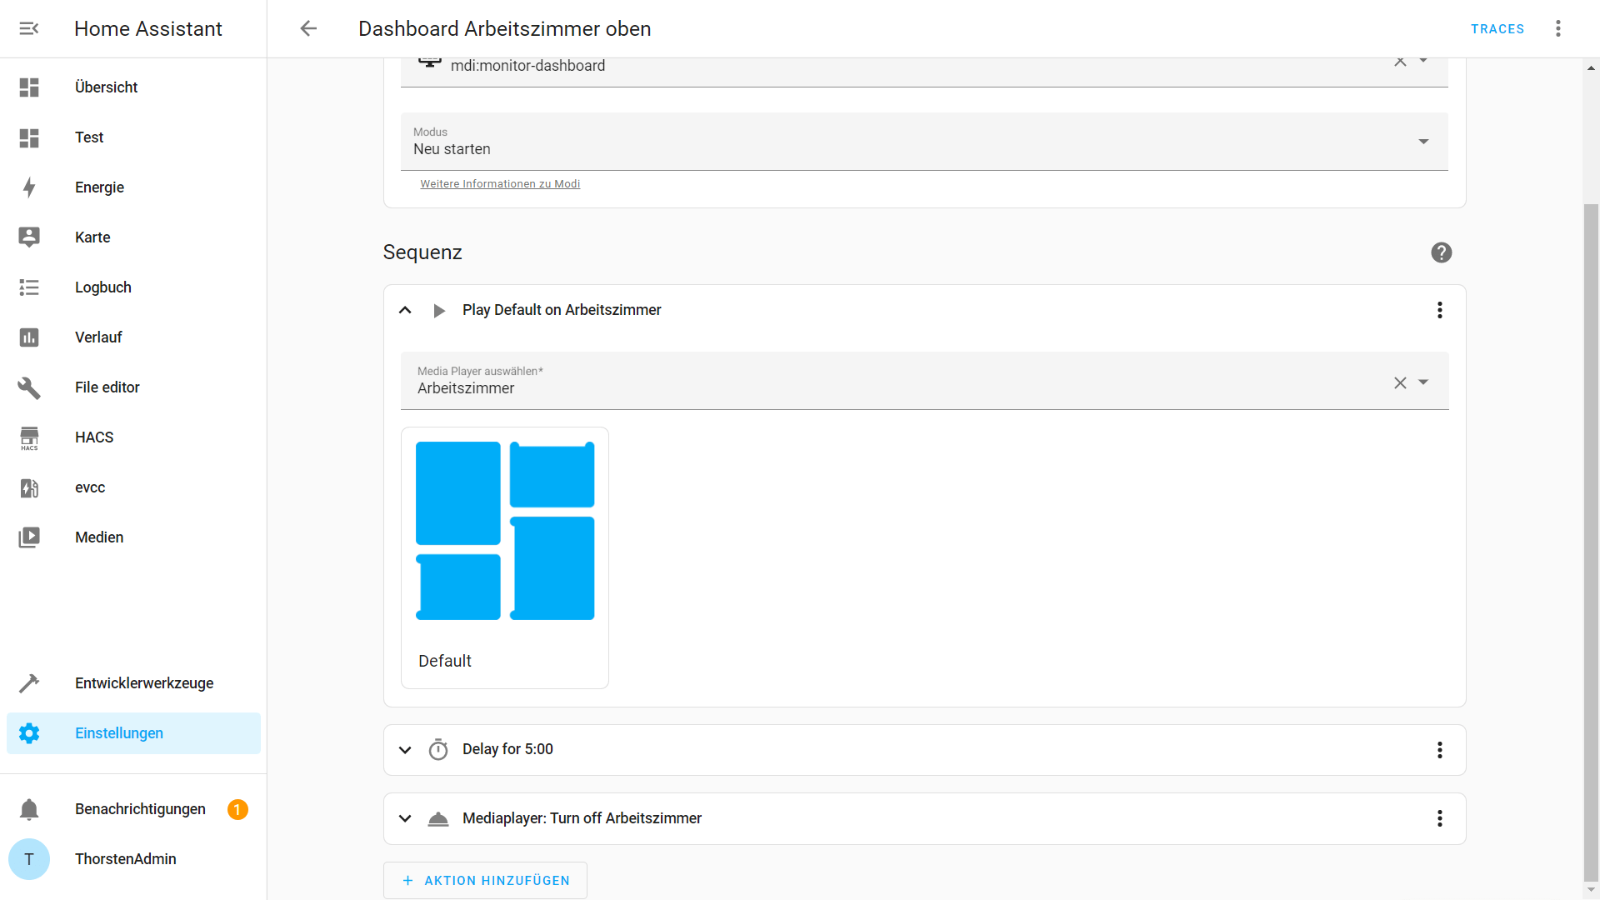Open the three-dot menu of the Mediaplayer action
Image resolution: width=1600 pixels, height=900 pixels.
tap(1439, 818)
